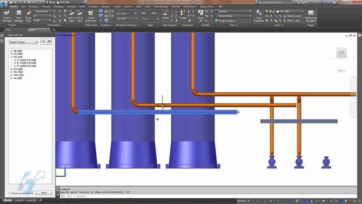The height and width of the screenshot is (204, 362).
Task: Collapse the PW-1100 tree node
Action: pyautogui.click(x=11, y=57)
